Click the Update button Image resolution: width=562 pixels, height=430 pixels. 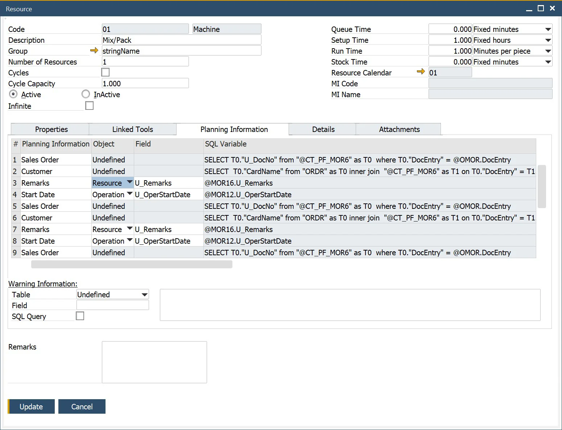pyautogui.click(x=31, y=406)
